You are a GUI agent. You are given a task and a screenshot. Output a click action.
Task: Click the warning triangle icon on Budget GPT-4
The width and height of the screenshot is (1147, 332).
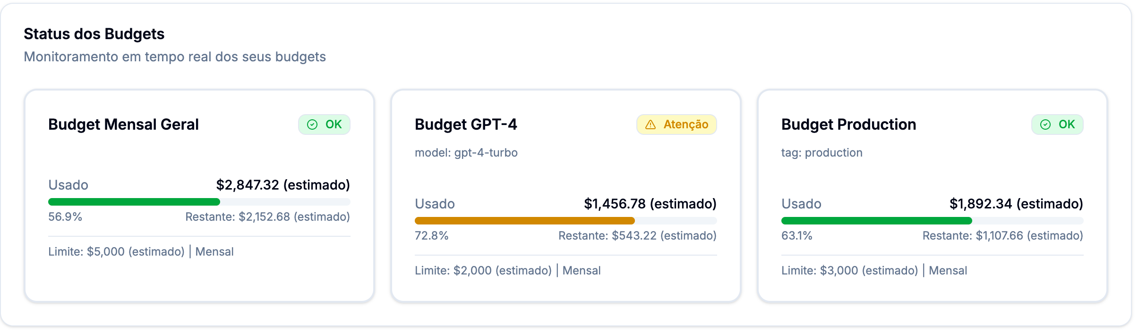651,124
